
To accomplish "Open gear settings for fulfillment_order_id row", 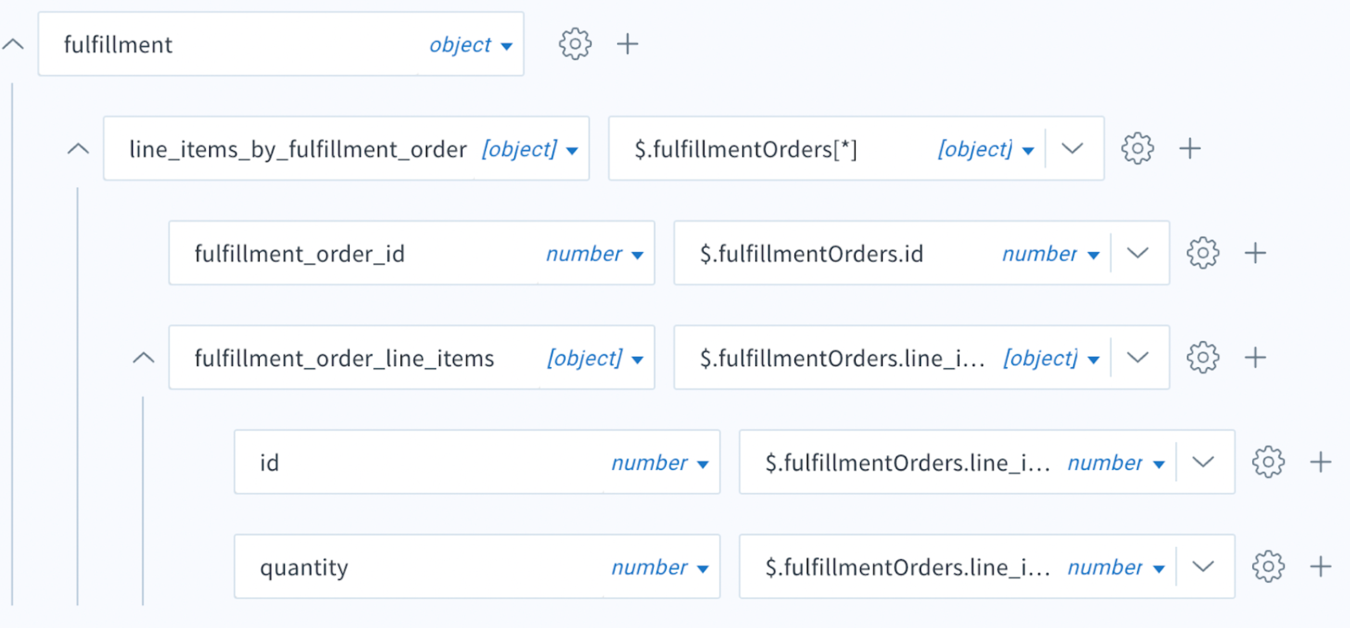I will (1203, 253).
